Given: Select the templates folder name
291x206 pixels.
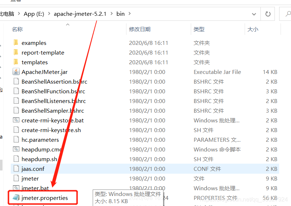Looking at the screenshot, I should pos(35,62).
